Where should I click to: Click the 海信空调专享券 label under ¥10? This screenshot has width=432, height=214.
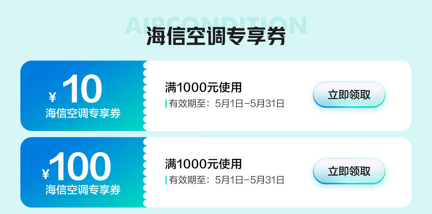[83, 113]
